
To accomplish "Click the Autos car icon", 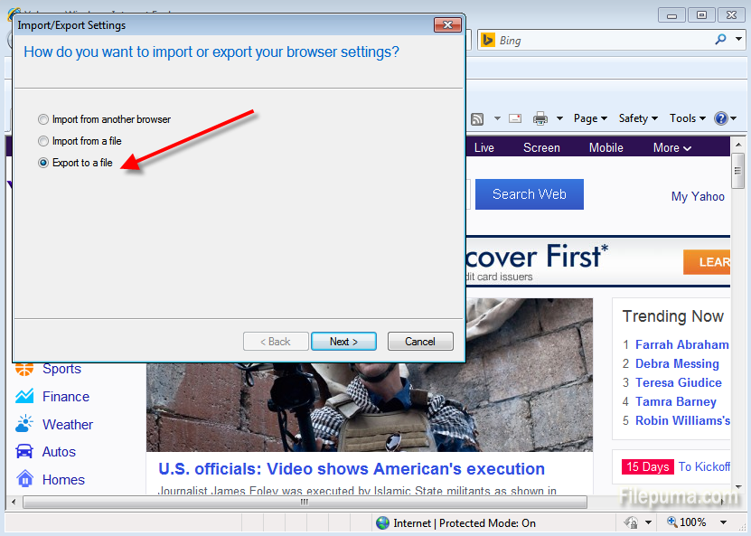I will (25, 452).
